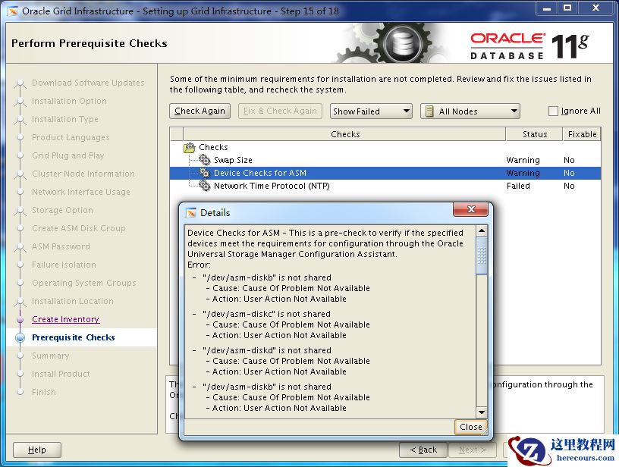Click the gear icon beside Network Time Protocol

[205, 186]
